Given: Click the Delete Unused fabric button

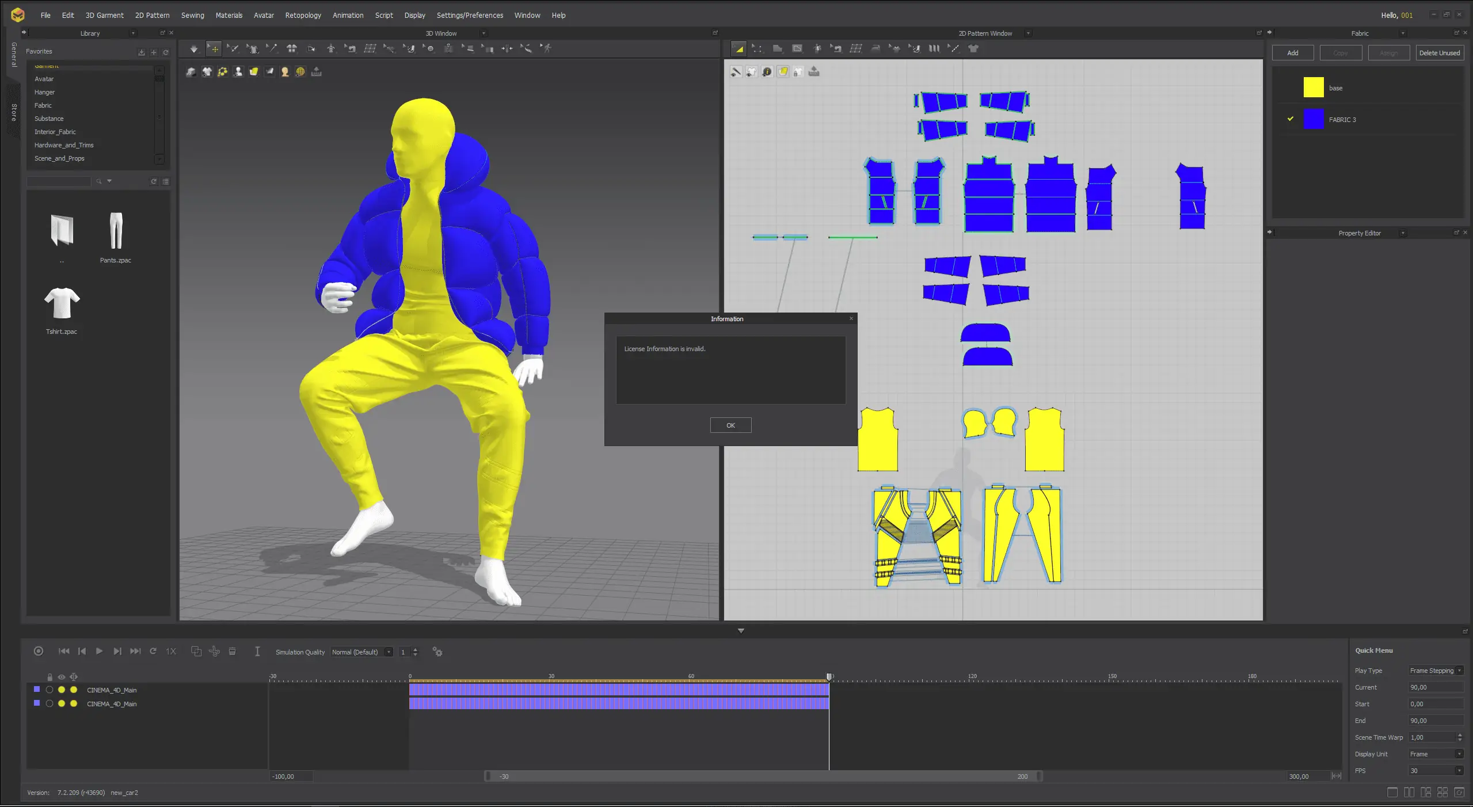Looking at the screenshot, I should (1439, 53).
